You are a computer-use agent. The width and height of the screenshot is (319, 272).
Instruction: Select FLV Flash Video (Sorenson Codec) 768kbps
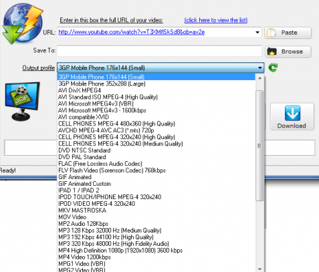coord(156,170)
